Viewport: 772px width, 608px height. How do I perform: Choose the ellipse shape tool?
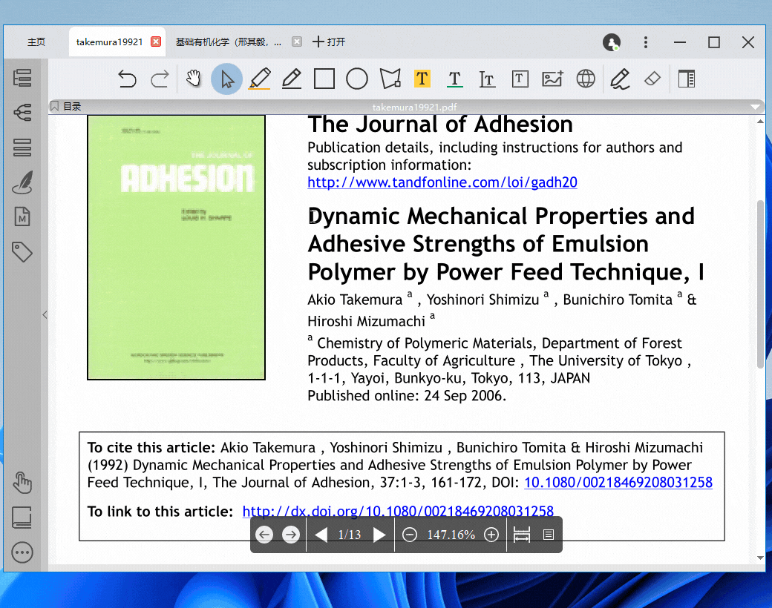[x=357, y=79]
